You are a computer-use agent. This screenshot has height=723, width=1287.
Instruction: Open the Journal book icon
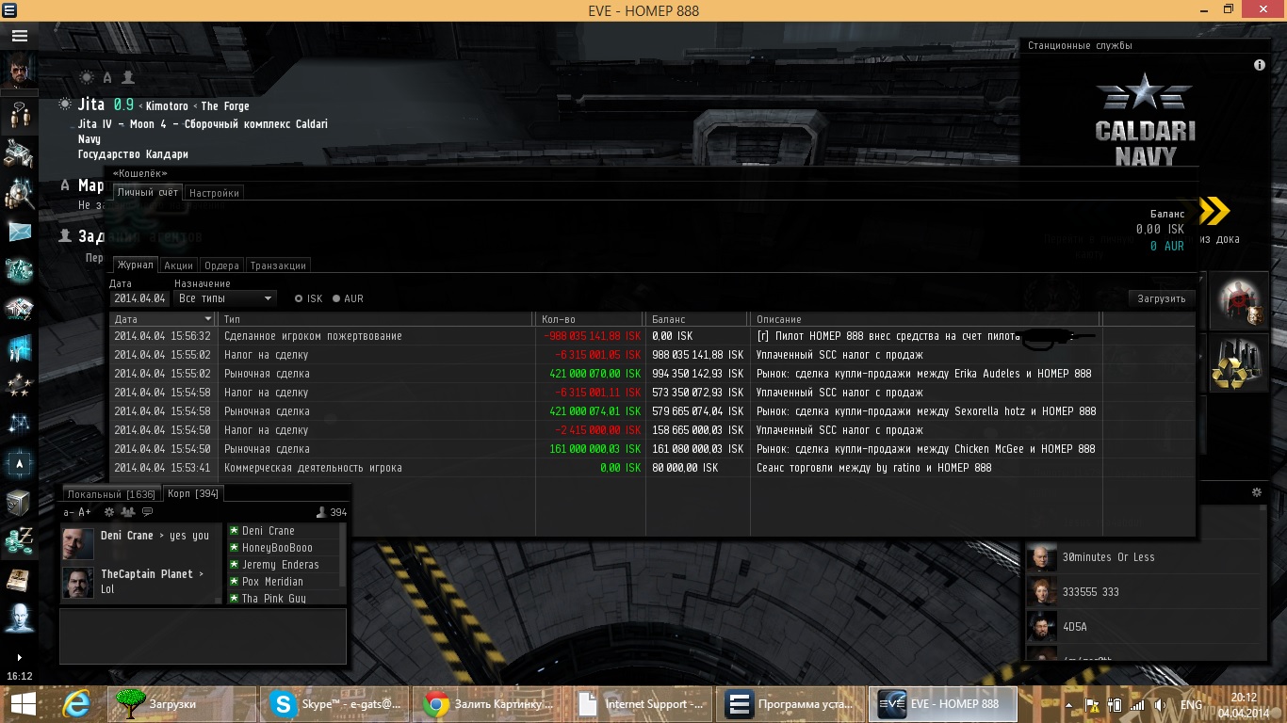tap(19, 580)
